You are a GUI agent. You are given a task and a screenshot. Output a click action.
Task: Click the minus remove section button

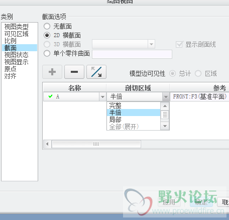tap(74, 72)
